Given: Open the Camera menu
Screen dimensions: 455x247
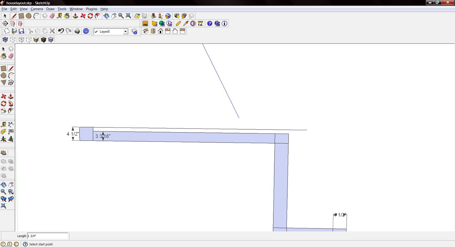Looking at the screenshot, I should [37, 9].
